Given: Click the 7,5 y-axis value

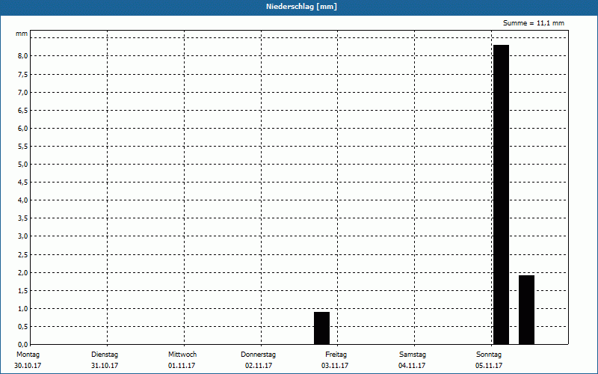Looking at the screenshot, I should (x=23, y=74).
